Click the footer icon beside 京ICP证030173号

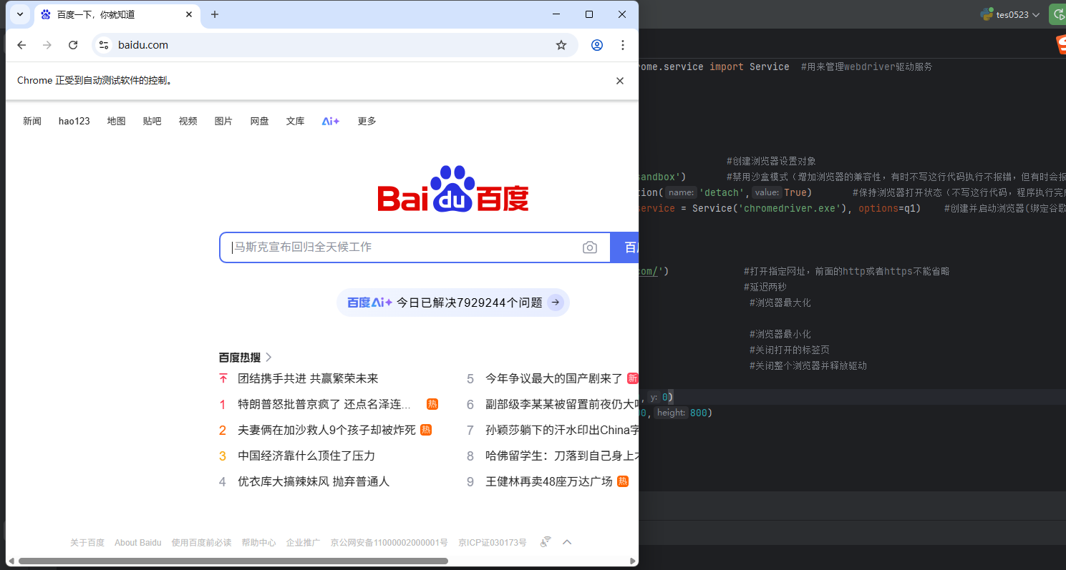click(x=546, y=542)
